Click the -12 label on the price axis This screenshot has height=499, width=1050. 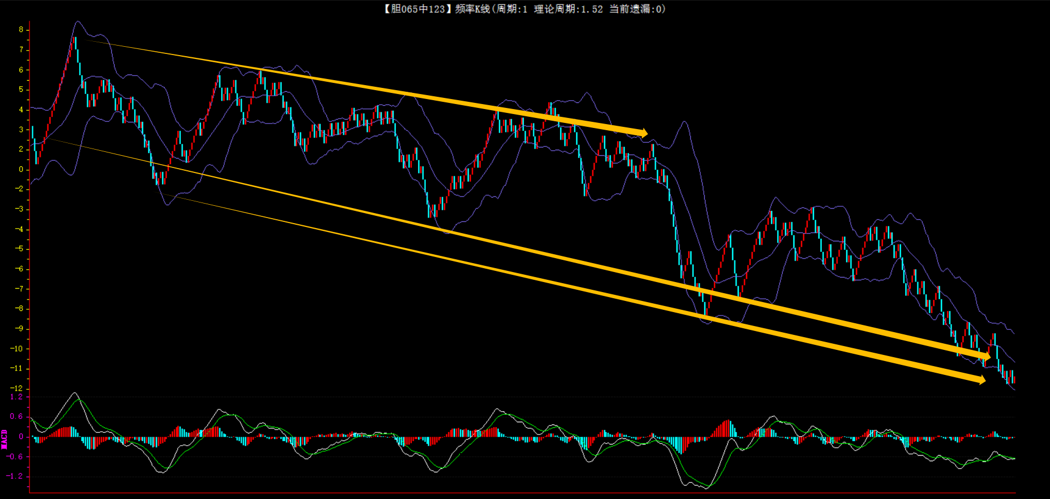click(17, 388)
